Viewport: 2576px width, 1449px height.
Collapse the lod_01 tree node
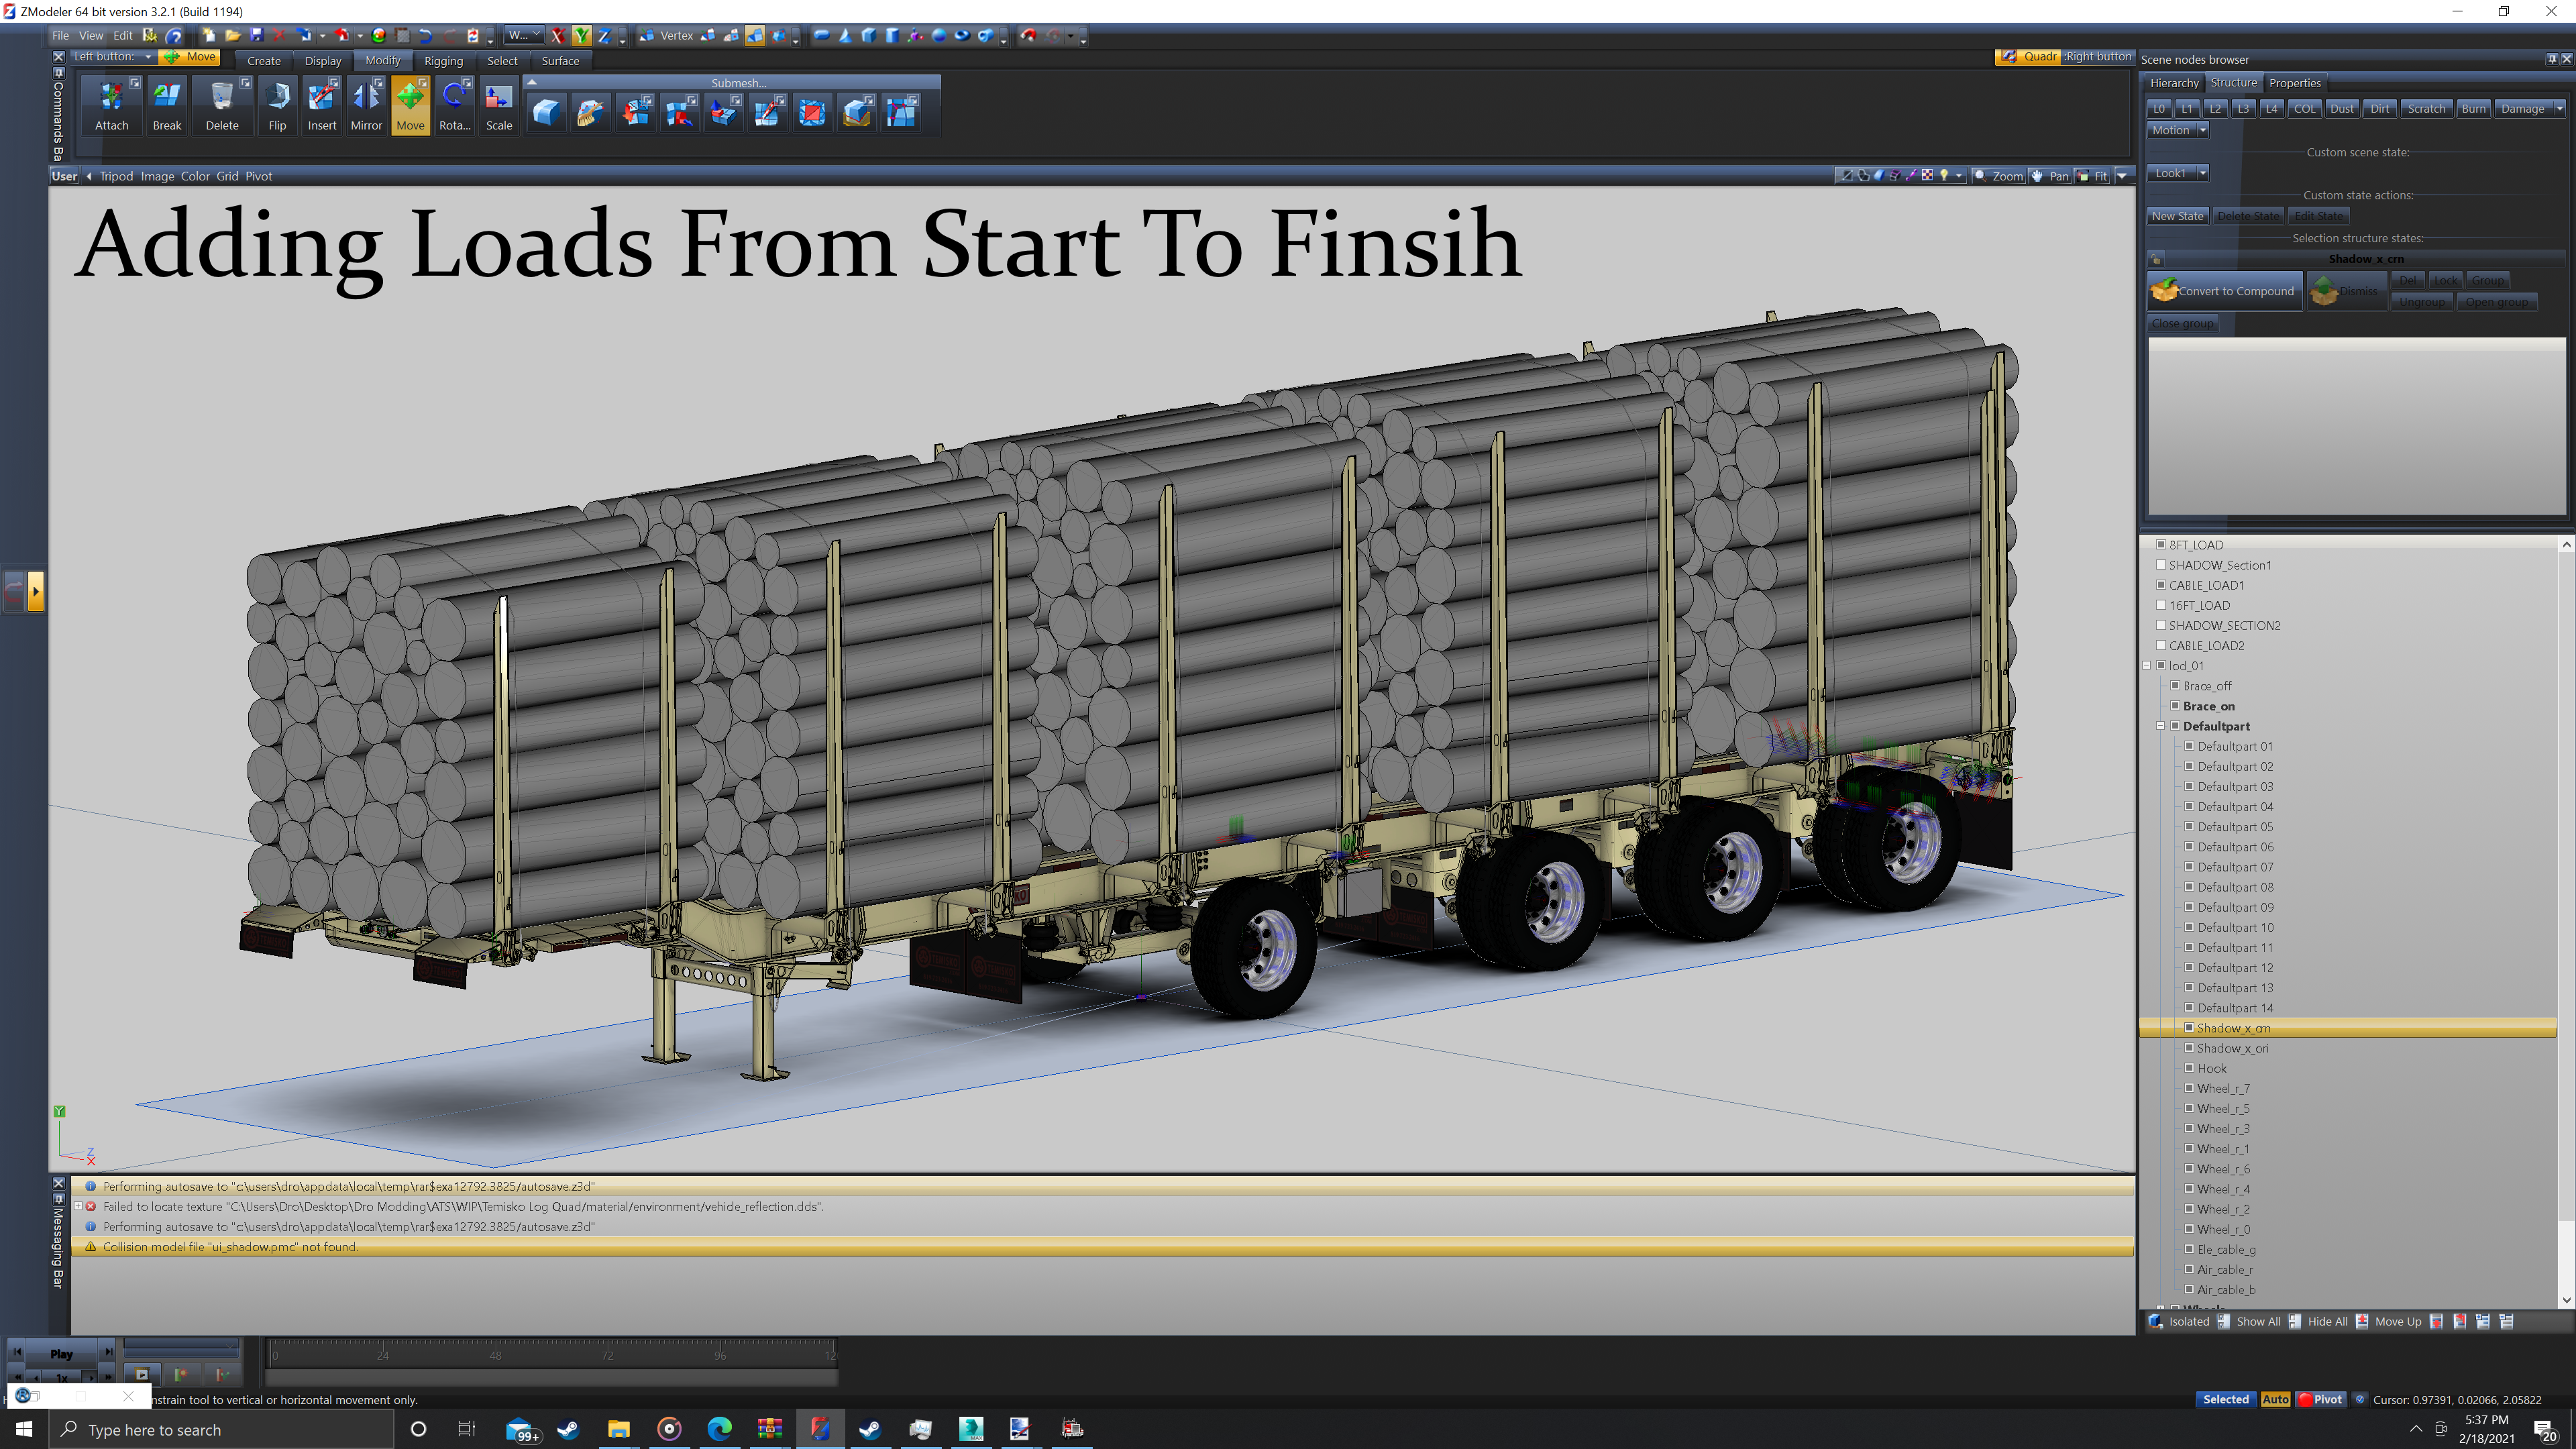(2147, 665)
